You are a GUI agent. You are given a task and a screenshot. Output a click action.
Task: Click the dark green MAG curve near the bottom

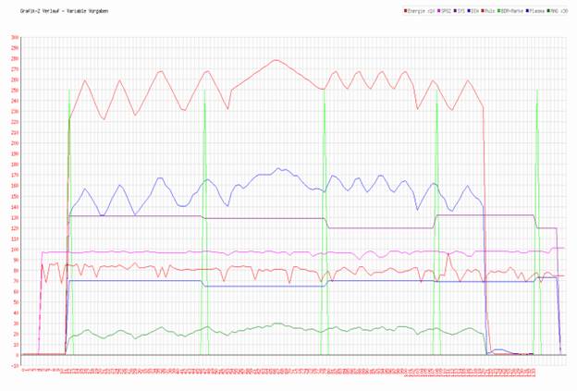[x=277, y=325]
